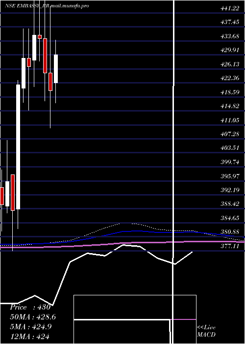Click the 407.28 price axis label

click(229, 134)
